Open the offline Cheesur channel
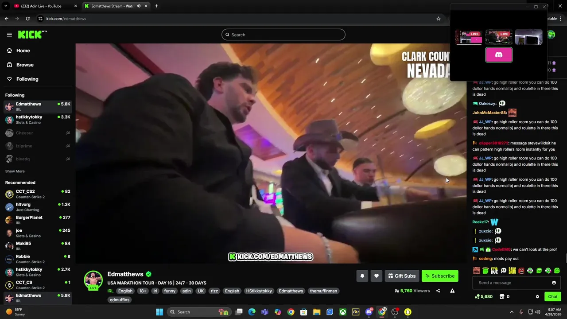The image size is (567, 319). pyautogui.click(x=37, y=133)
